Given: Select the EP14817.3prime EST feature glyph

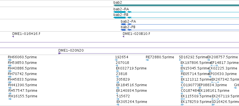Looking at the screenshot, I should tap(214, 66).
